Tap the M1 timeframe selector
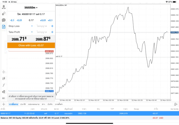The image size is (179, 125). coord(4,98)
